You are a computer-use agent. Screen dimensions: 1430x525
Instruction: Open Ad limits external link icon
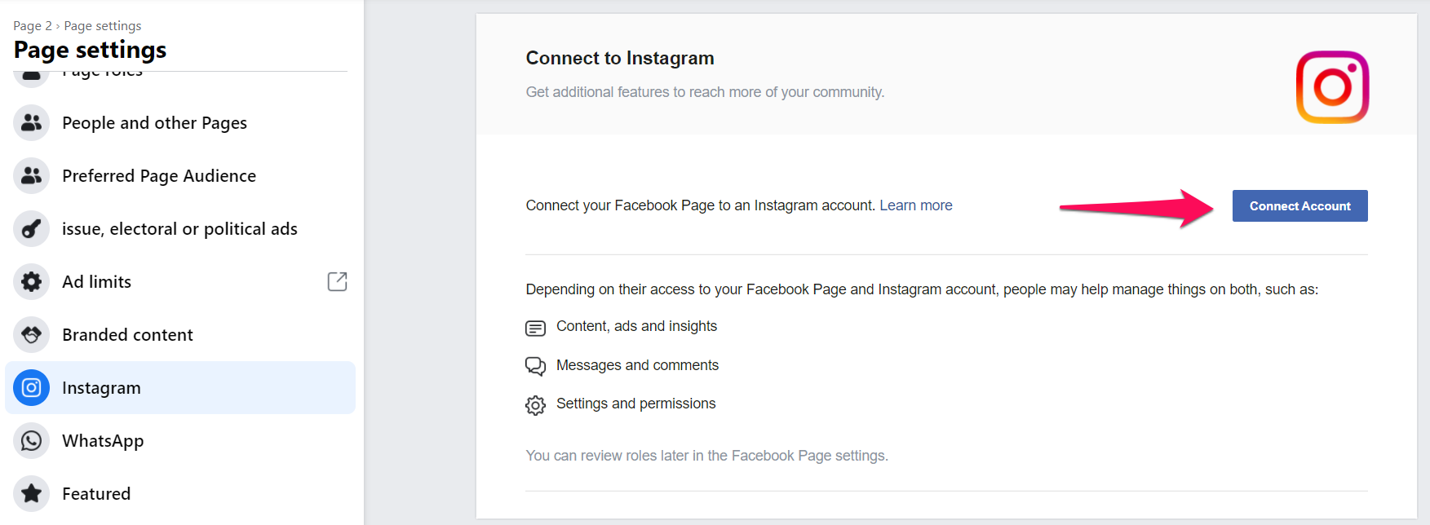pyautogui.click(x=337, y=281)
